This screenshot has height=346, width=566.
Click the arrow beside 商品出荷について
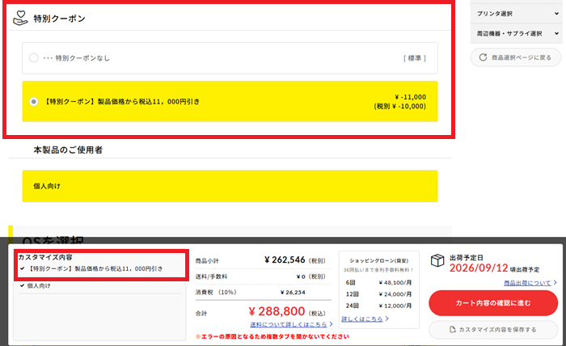coord(555,283)
